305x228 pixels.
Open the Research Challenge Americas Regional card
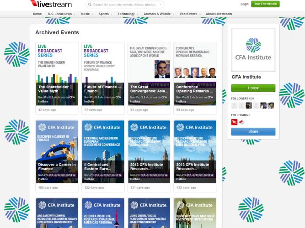[x=103, y=213]
